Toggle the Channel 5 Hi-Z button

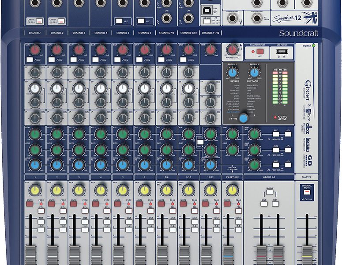pos(119,21)
